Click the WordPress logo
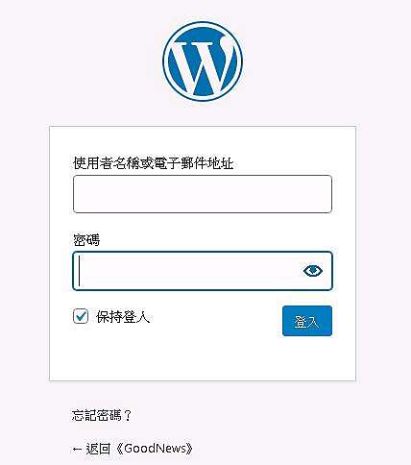This screenshot has height=465, width=411. tap(203, 61)
